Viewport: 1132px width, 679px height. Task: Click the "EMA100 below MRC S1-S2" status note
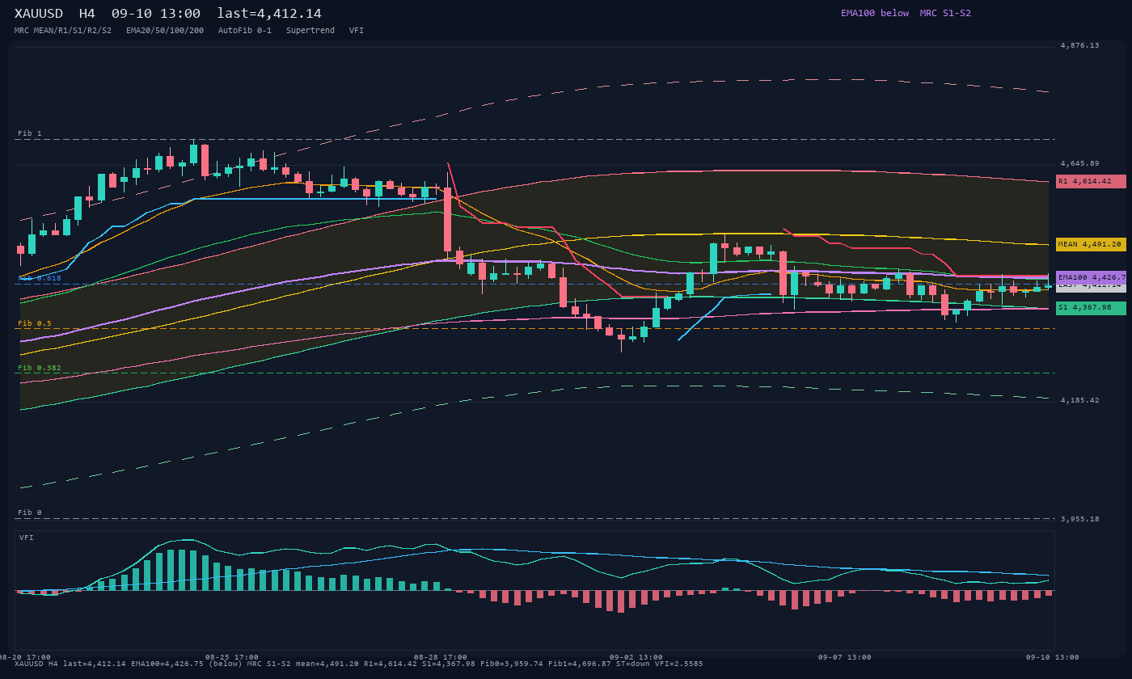pyautogui.click(x=906, y=13)
